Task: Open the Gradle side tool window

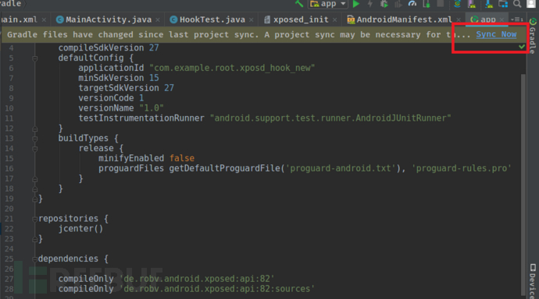Action: pyautogui.click(x=532, y=36)
